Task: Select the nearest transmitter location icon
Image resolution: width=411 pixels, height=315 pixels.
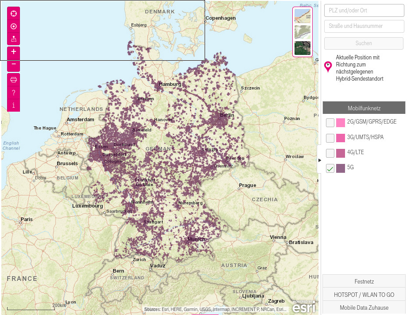Action: [x=13, y=39]
